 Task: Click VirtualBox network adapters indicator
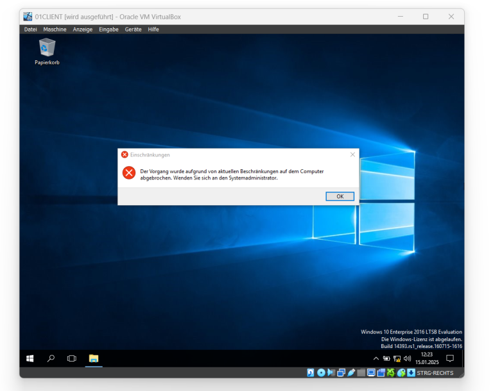341,373
